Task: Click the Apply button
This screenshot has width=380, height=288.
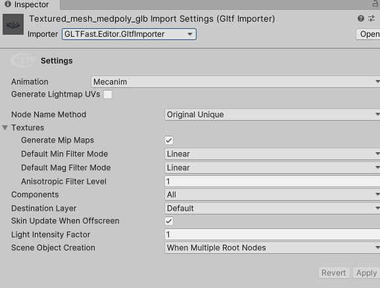Action: (366, 273)
